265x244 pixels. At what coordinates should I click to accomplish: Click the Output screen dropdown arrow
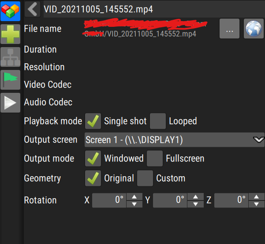[x=258, y=140]
